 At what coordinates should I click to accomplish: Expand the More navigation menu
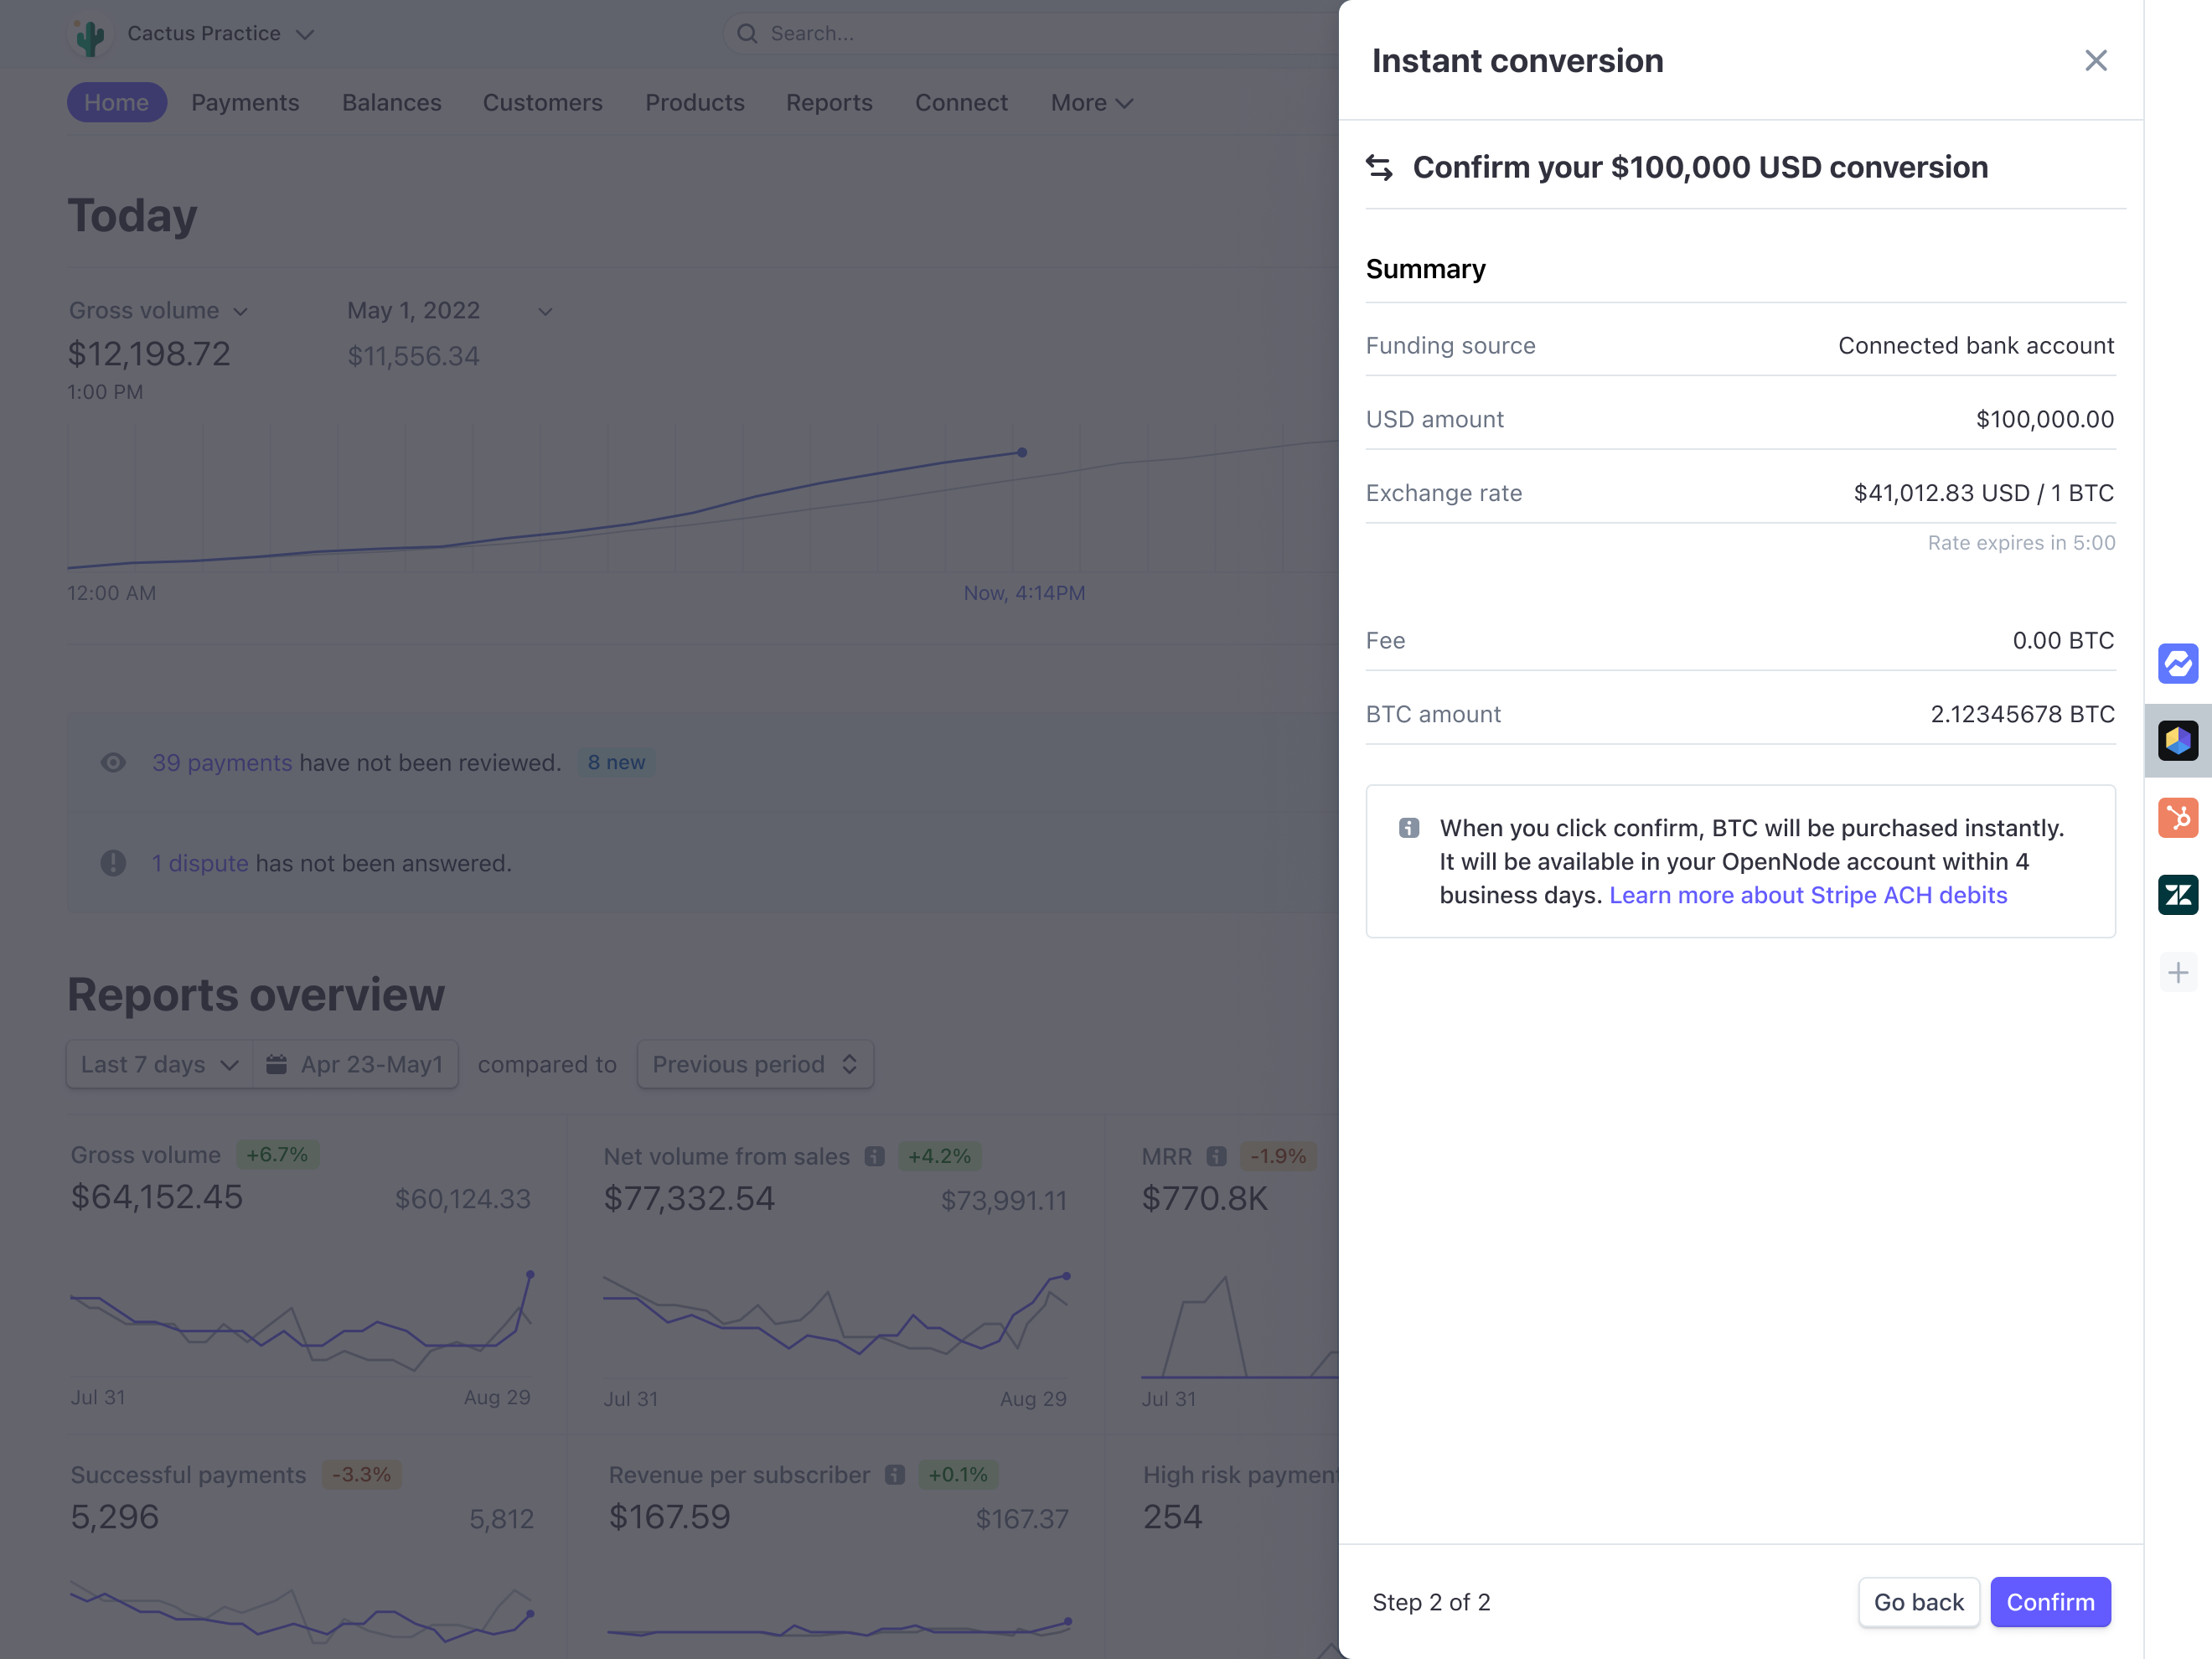[1091, 103]
